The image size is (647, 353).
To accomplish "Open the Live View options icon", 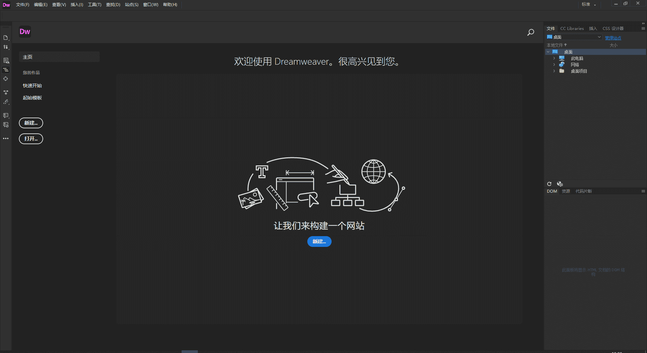I will [6, 61].
